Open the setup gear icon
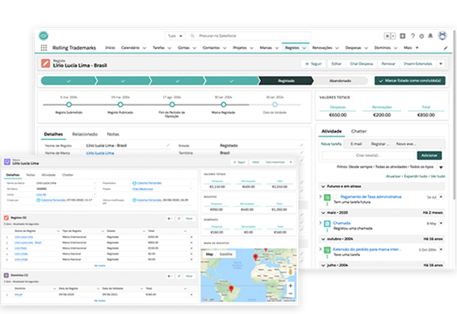 [421, 36]
